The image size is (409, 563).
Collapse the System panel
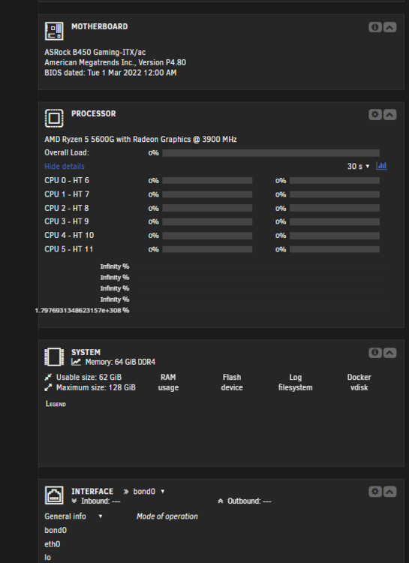[x=390, y=353]
